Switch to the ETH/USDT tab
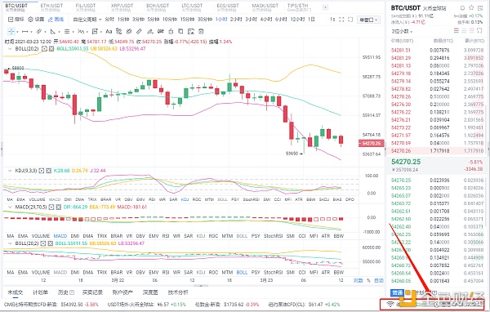Screen dimensions: 490x312 [x=51, y=7]
